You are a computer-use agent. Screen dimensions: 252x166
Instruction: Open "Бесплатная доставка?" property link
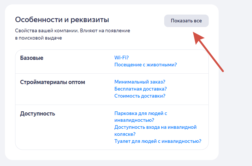click(x=140, y=89)
